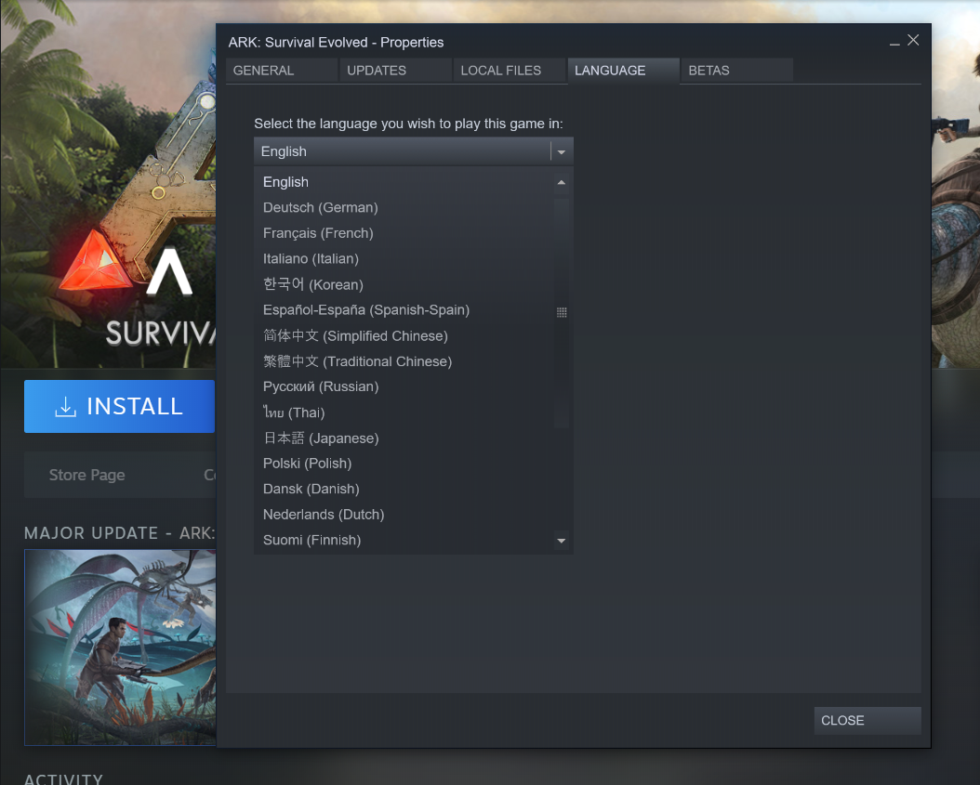Image resolution: width=980 pixels, height=785 pixels.
Task: Choose 한국어 (Korean) as game language
Action: 313,284
